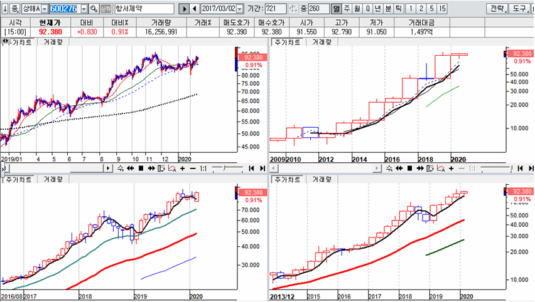Open stock search with magnifier icon
This screenshot has width=535, height=302.
coord(94,9)
